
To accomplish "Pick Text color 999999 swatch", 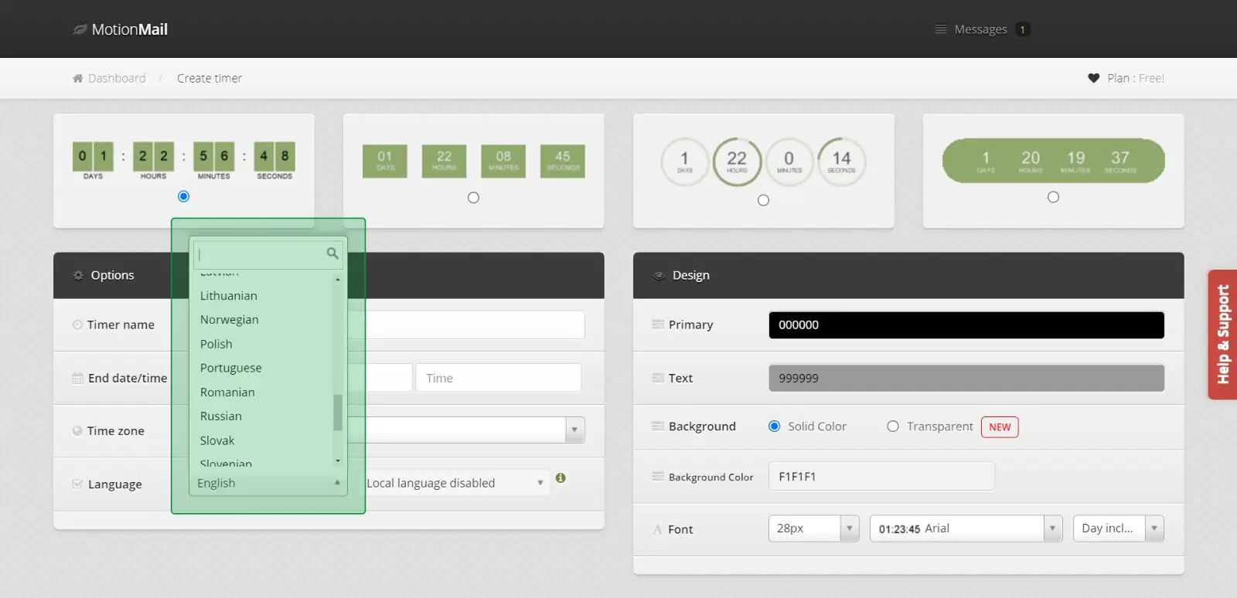I will pyautogui.click(x=966, y=378).
